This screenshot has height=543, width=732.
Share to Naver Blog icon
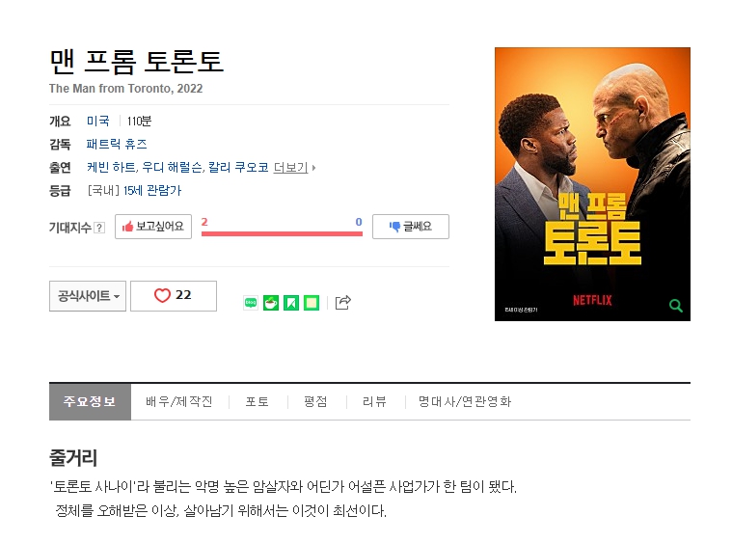coord(251,303)
